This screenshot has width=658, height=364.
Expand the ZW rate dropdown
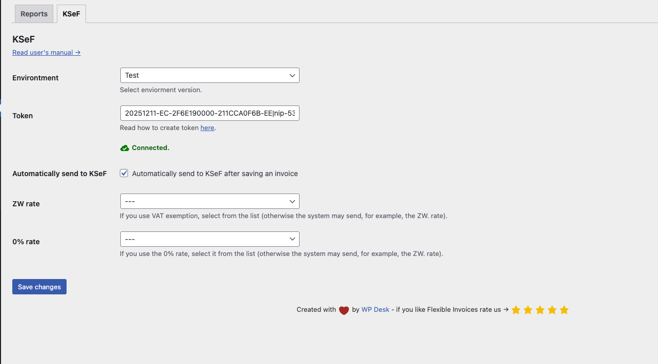click(209, 201)
